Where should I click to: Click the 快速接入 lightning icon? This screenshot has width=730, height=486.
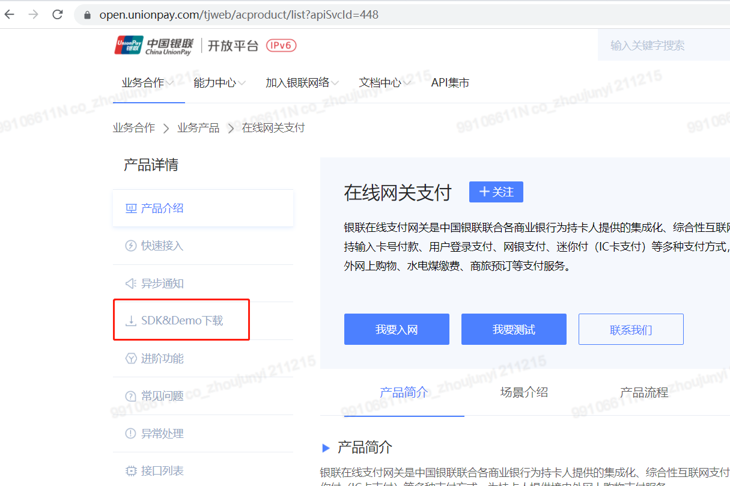131,246
